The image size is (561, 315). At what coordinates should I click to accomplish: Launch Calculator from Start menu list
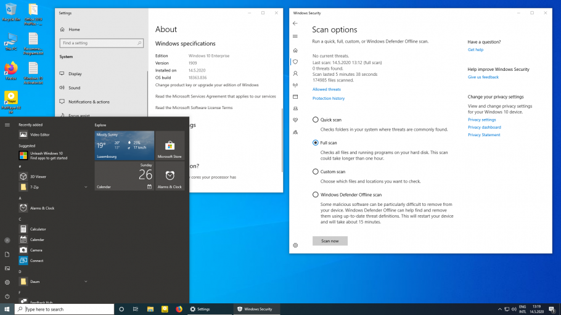38,229
